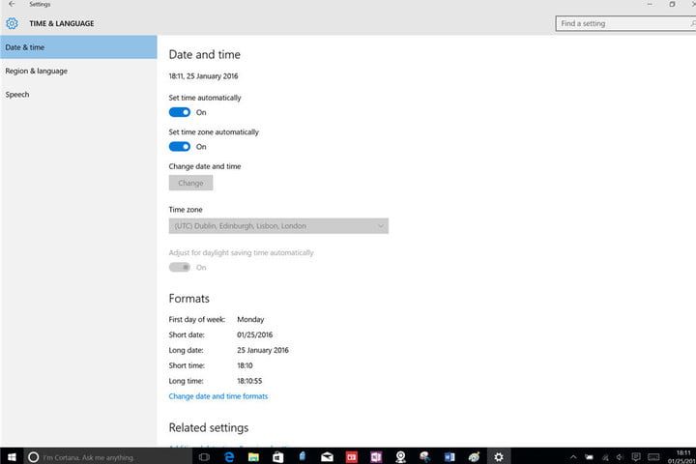Image resolution: width=696 pixels, height=464 pixels.
Task: Turn off Set time zone automatically
Action: click(x=180, y=147)
